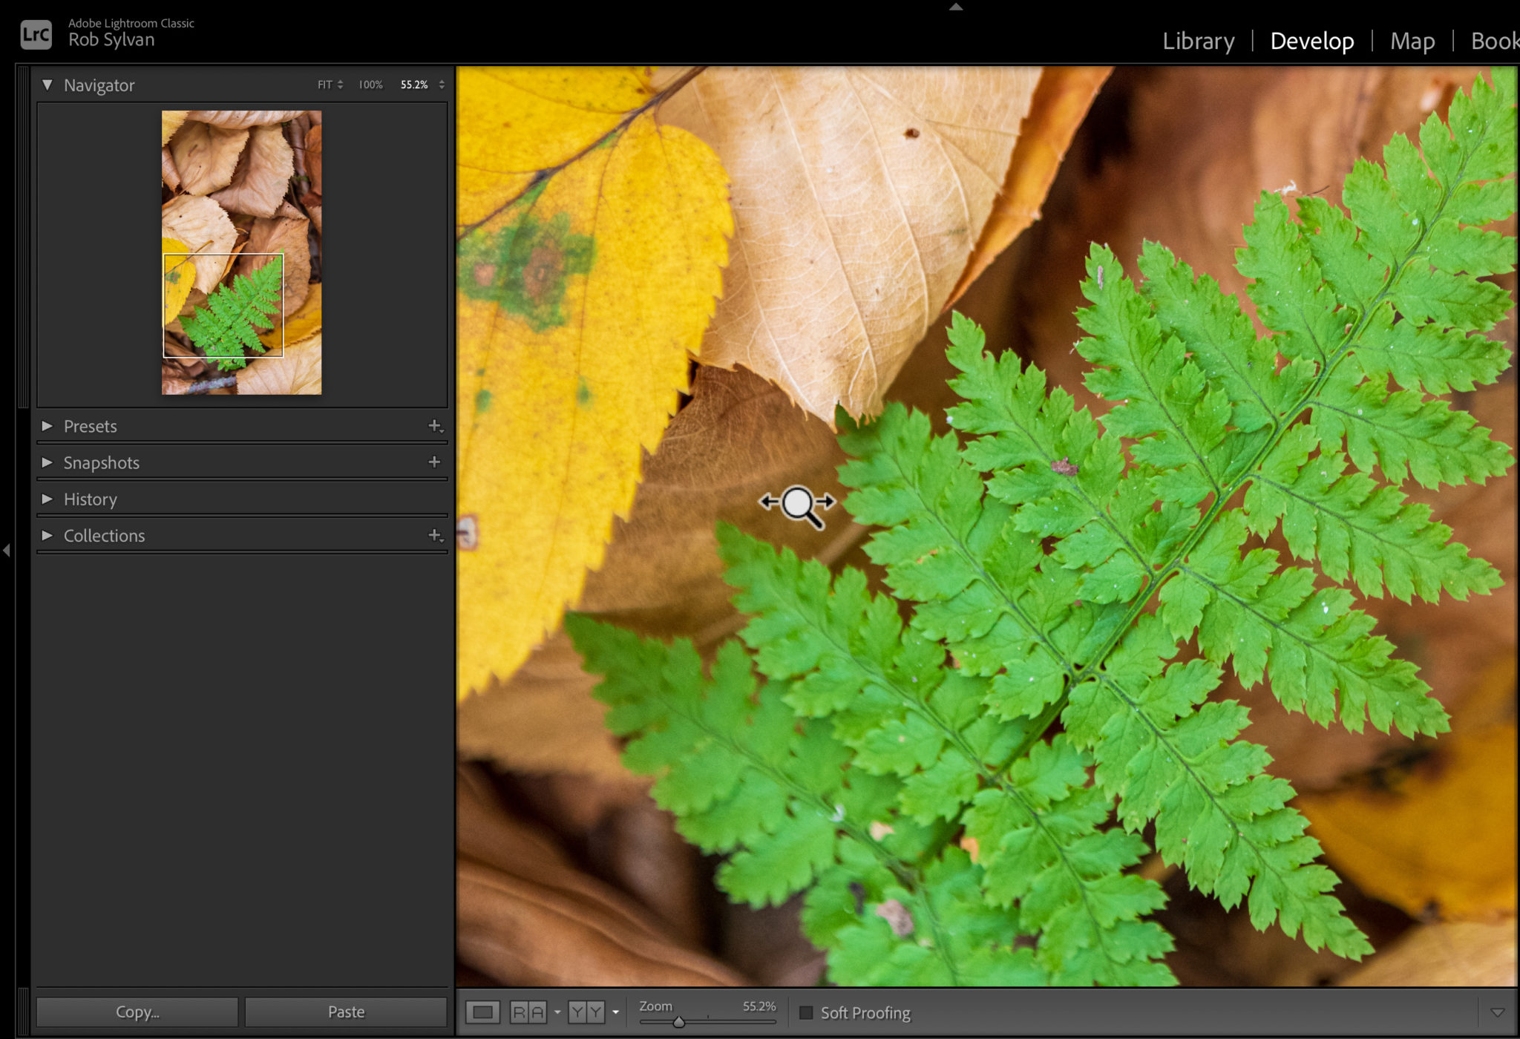Activate Reference view with the R|A icon
The image size is (1520, 1039).
528,1012
